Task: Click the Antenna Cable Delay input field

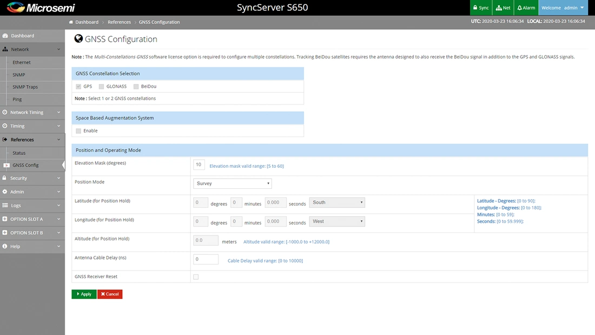Action: click(x=206, y=259)
